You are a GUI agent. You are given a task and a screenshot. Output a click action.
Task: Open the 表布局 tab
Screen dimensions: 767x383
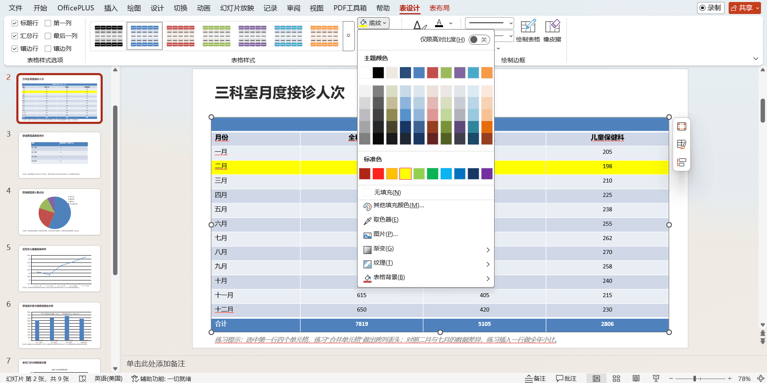439,8
